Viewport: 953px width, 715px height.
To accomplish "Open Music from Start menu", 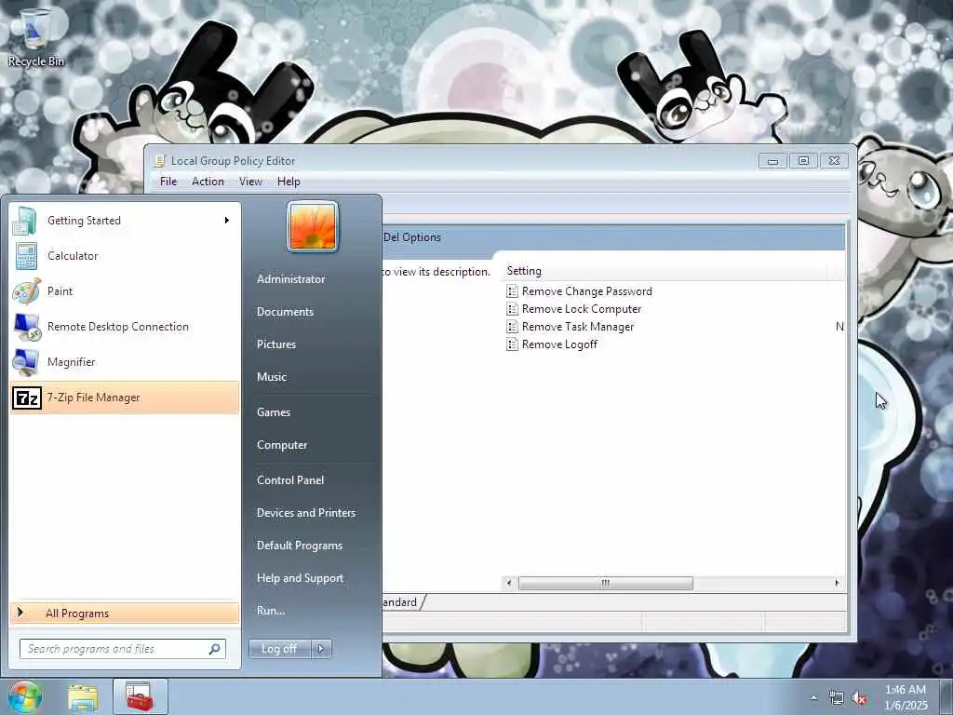I will pyautogui.click(x=272, y=377).
